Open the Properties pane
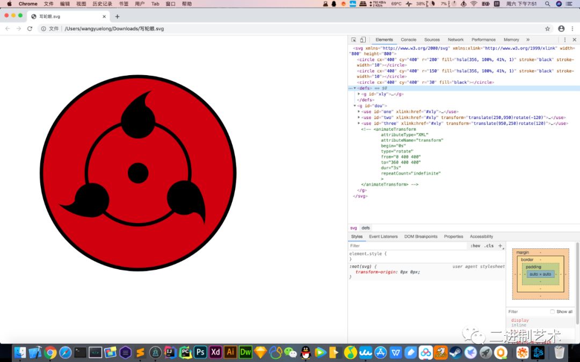Screen dimensions: 580x362 pyautogui.click(x=453, y=237)
